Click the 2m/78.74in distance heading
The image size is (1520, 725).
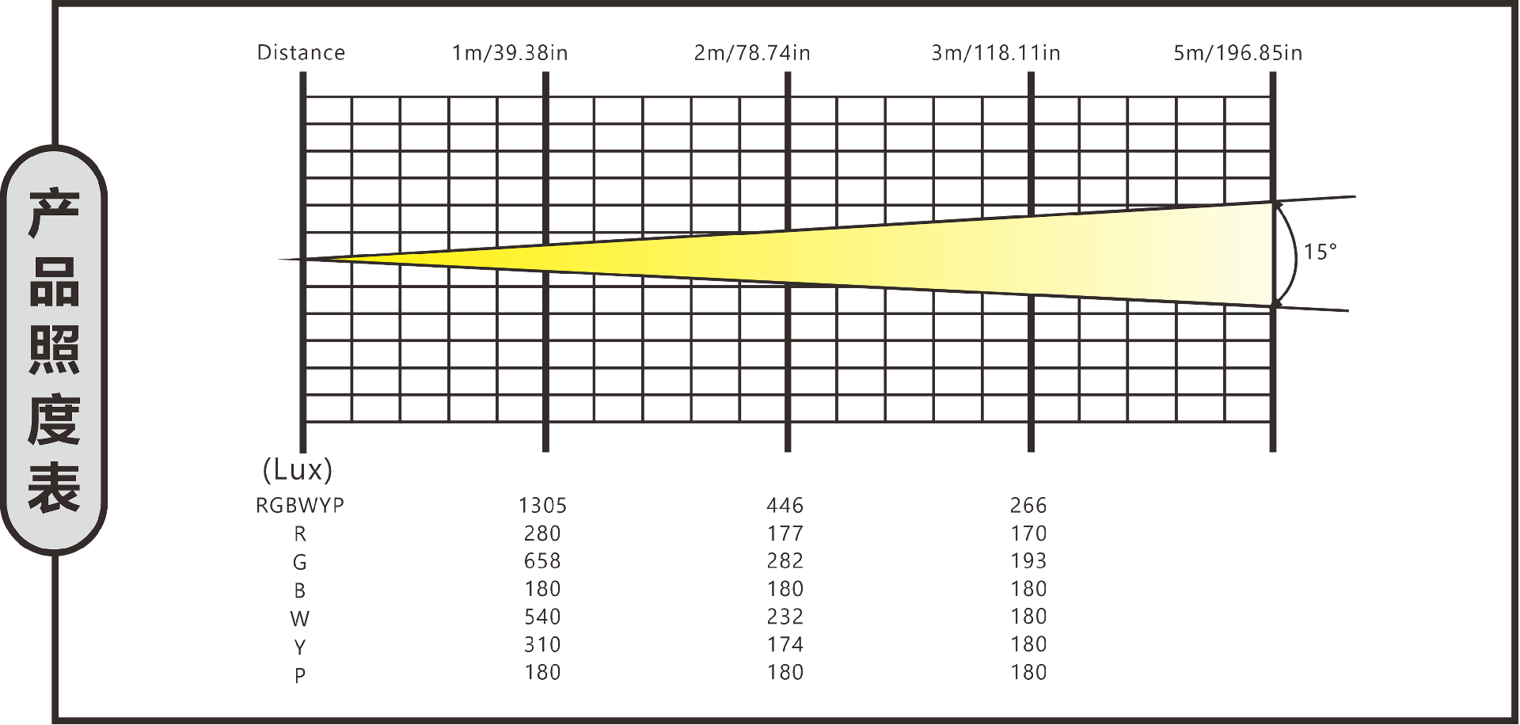752,53
